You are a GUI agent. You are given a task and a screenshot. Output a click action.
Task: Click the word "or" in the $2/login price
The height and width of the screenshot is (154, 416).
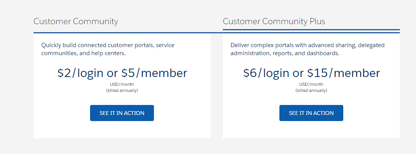tap(113, 73)
